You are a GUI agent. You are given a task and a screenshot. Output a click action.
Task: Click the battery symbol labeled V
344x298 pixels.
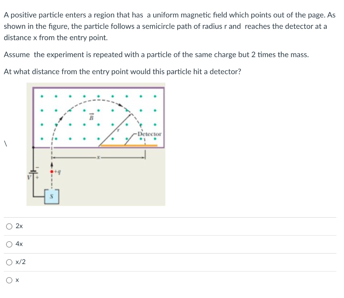32,172
